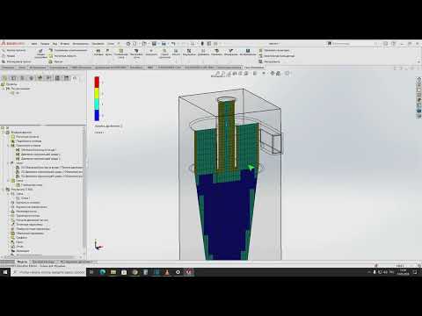The height and width of the screenshot is (316, 422).
Task: Click the SolidWorks logo in title bar
Action: click(x=13, y=44)
